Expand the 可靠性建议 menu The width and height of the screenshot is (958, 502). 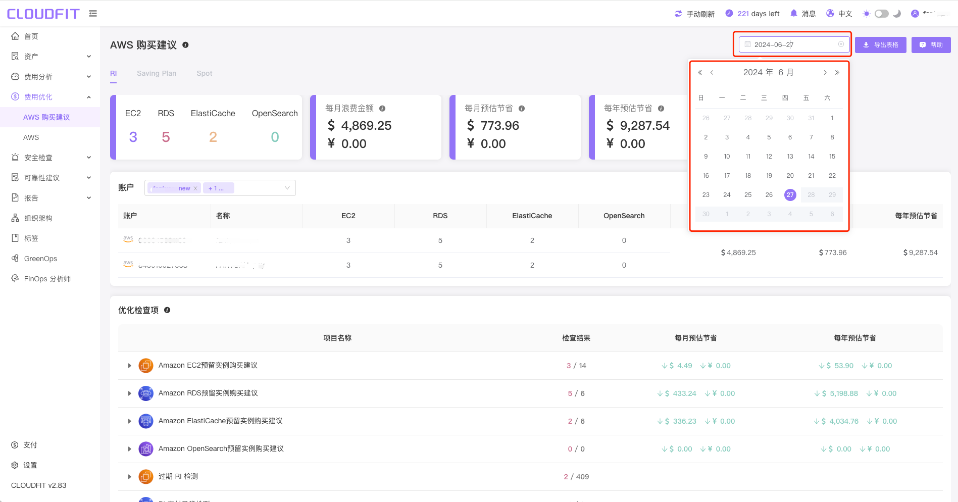pos(50,178)
